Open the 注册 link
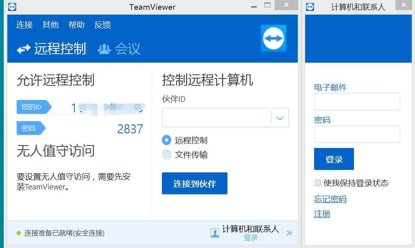This screenshot has height=248, width=415. pyautogui.click(x=322, y=213)
